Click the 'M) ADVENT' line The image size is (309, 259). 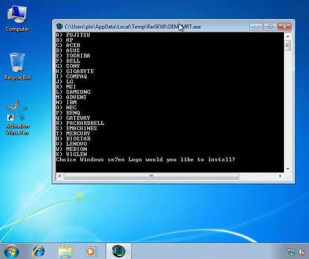[x=71, y=97]
